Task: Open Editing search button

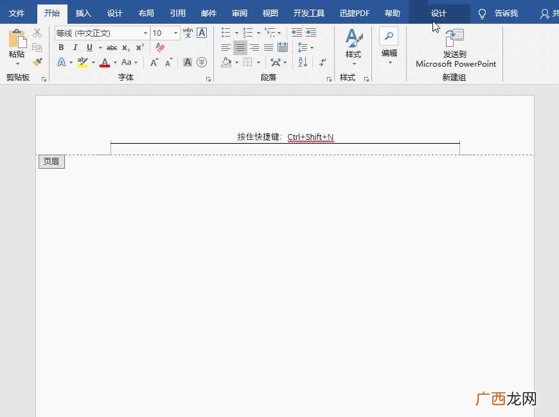Action: (x=389, y=46)
